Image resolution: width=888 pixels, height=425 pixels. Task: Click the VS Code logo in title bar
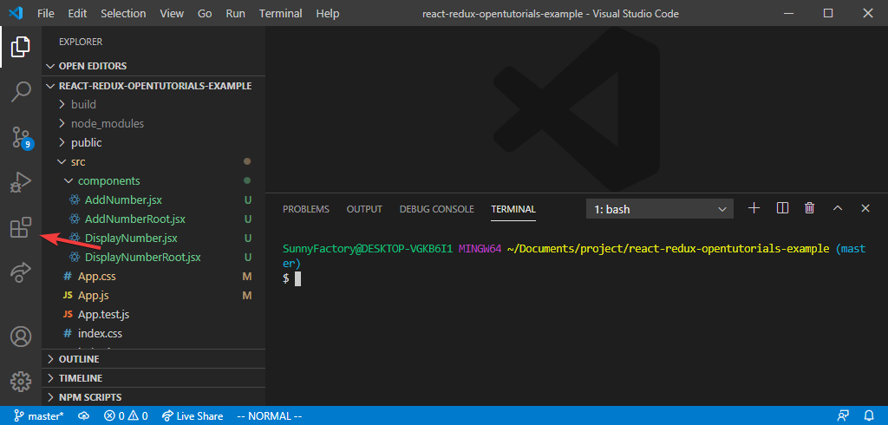pos(16,13)
